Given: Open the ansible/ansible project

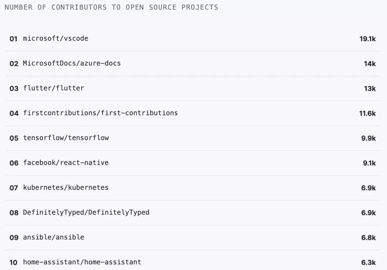Looking at the screenshot, I should [54, 237].
